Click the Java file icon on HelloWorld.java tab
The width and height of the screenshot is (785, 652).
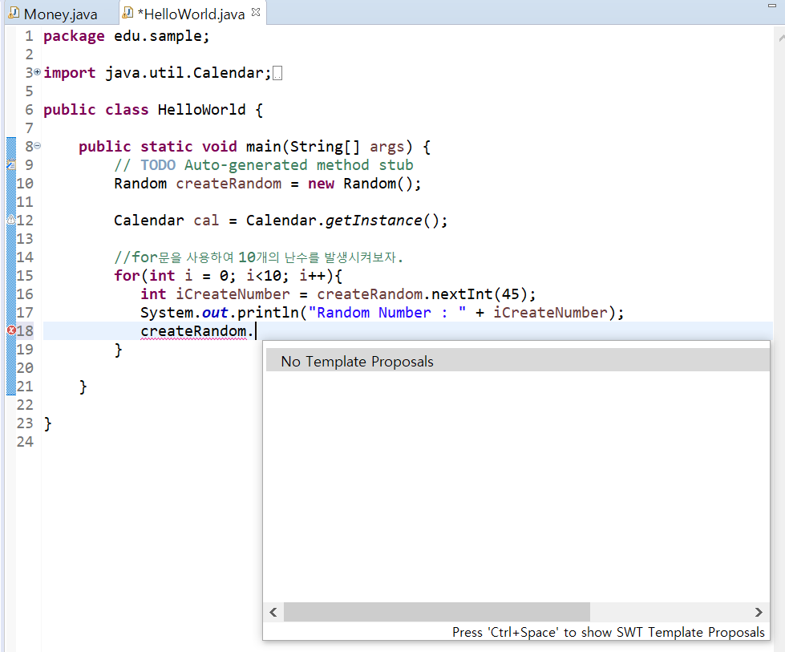[x=127, y=14]
